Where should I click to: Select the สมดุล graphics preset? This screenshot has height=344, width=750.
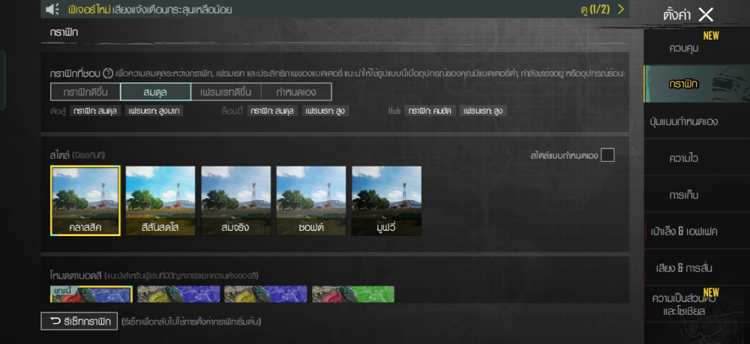(155, 91)
